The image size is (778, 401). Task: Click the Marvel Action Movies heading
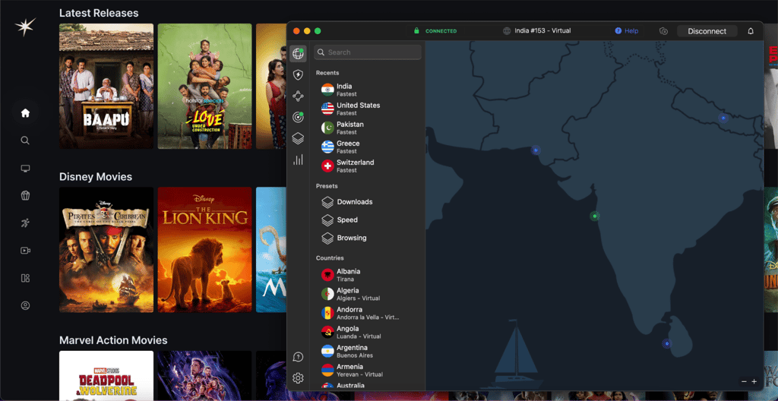point(113,340)
